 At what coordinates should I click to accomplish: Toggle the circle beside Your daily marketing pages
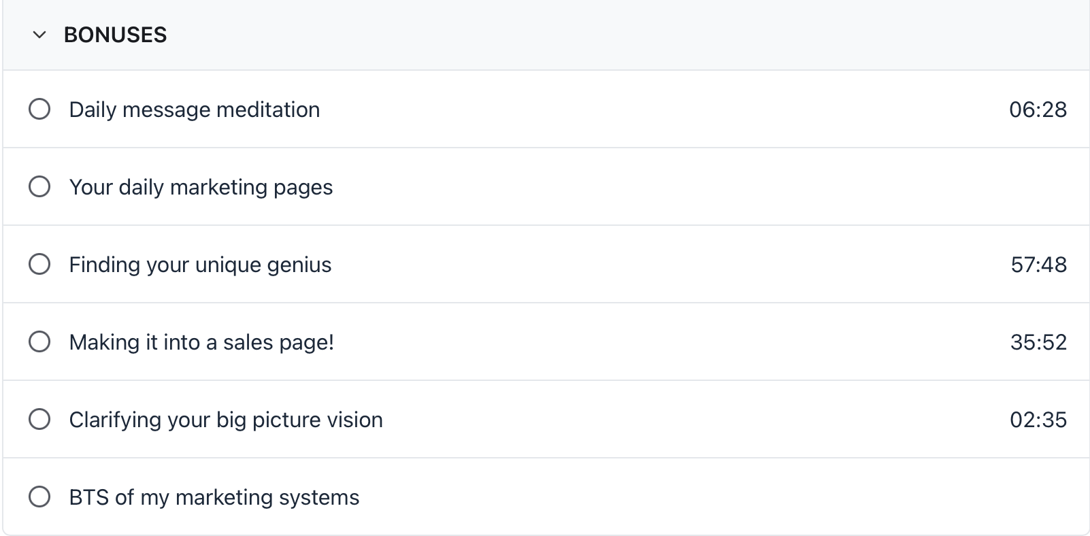(x=39, y=186)
